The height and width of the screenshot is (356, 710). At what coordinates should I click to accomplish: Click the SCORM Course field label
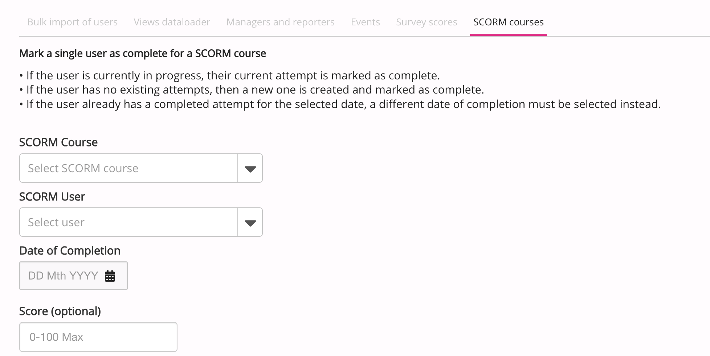pos(58,142)
